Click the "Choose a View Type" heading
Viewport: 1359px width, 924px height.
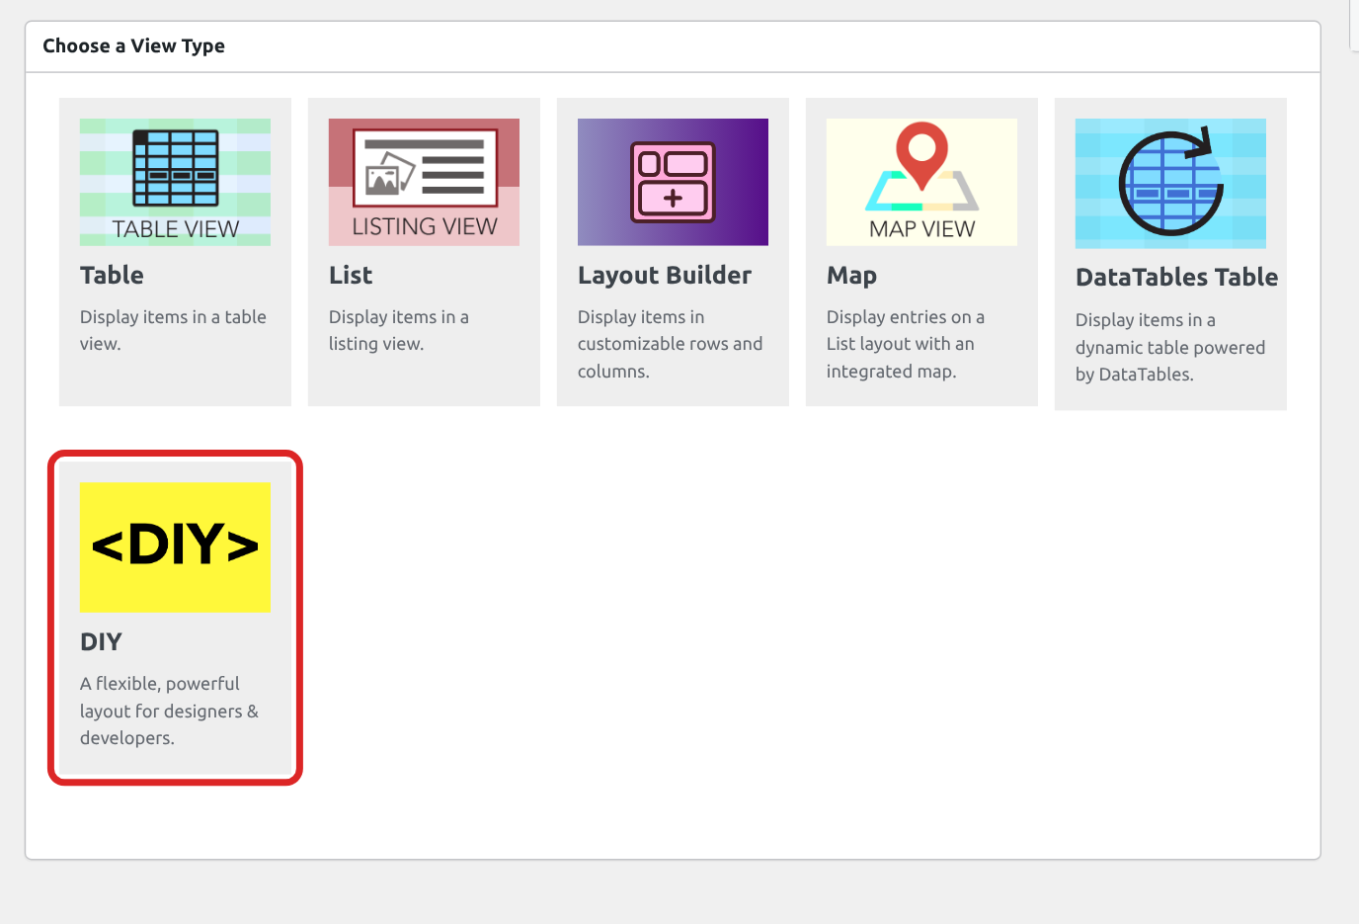tap(133, 46)
